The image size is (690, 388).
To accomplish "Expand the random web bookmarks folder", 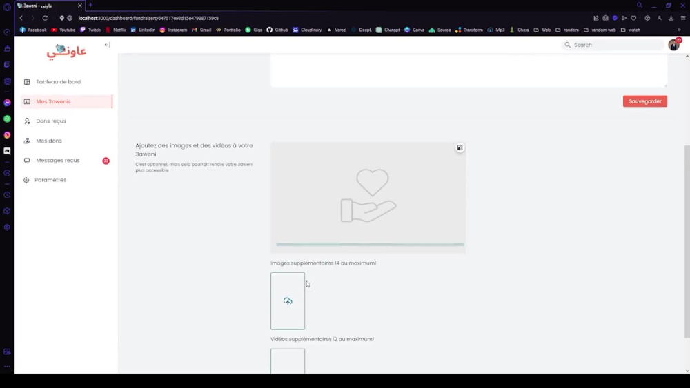I will 600,30.
